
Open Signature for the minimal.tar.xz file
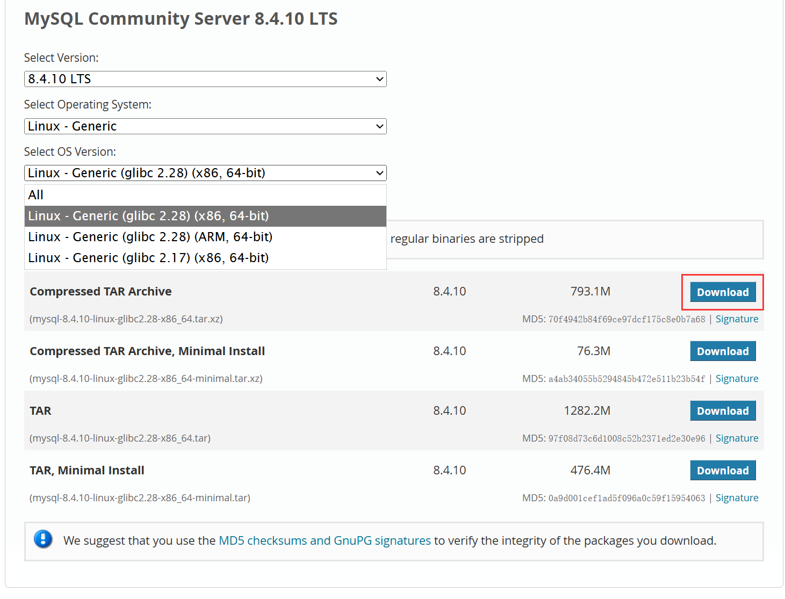pyautogui.click(x=737, y=379)
